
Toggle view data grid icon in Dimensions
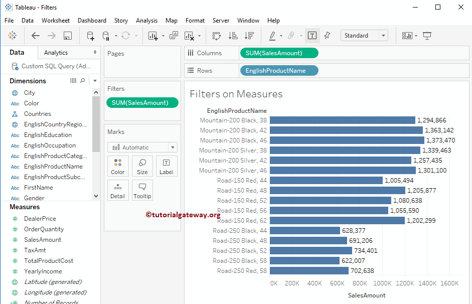[73, 81]
